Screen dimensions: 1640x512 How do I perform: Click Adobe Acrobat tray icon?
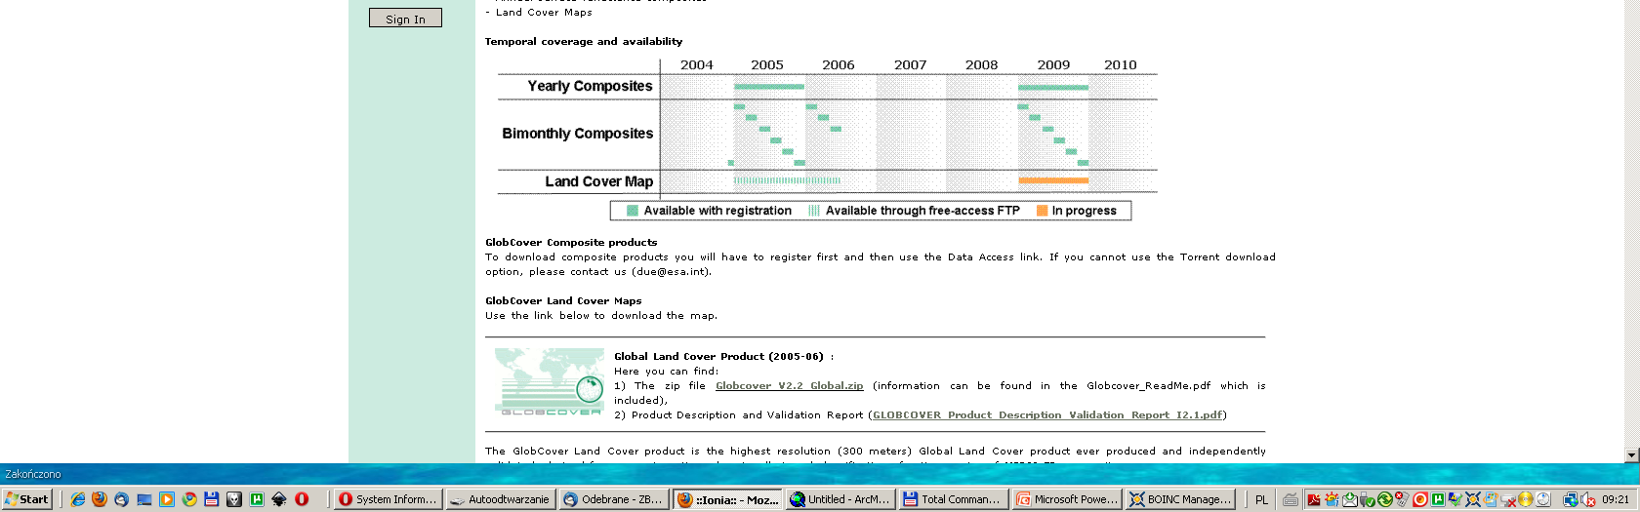coord(1314,499)
